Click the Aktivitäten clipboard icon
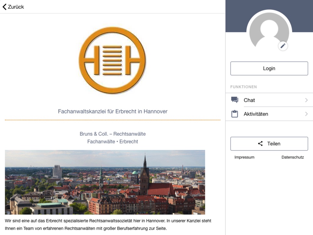Viewport: 313px width, 235px height. pos(235,114)
